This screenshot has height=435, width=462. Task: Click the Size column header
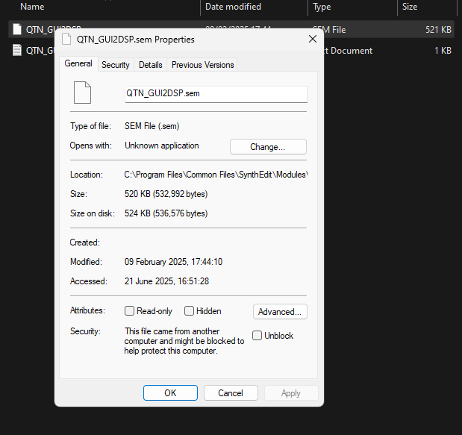coord(410,7)
